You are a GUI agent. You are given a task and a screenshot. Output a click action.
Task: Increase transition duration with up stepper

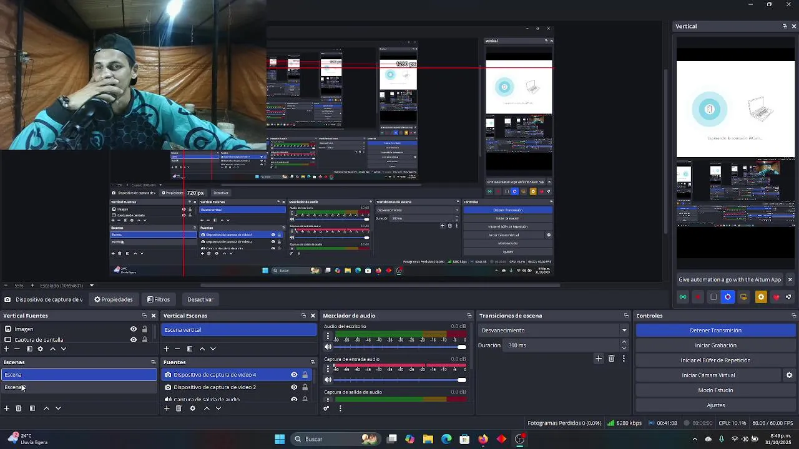[x=624, y=342]
